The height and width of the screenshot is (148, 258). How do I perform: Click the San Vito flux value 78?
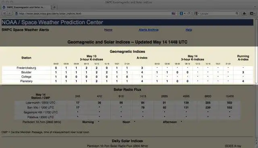(x=143, y=108)
